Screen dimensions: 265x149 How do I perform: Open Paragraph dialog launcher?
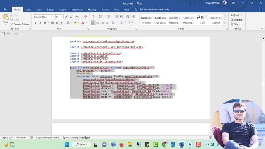[x=136, y=29]
